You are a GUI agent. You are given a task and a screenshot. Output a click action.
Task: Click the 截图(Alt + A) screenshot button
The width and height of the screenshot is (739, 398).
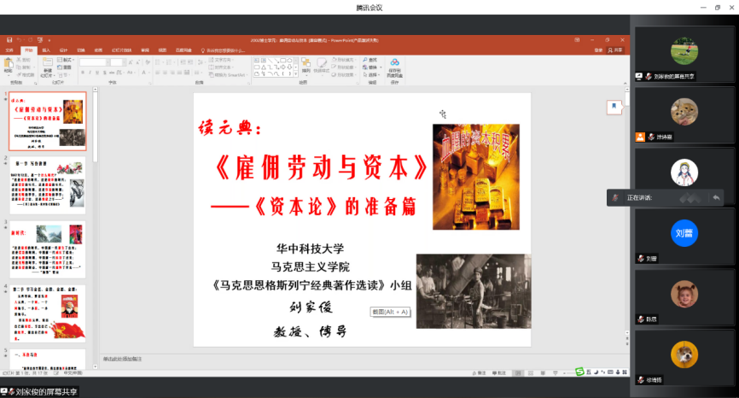tap(390, 312)
